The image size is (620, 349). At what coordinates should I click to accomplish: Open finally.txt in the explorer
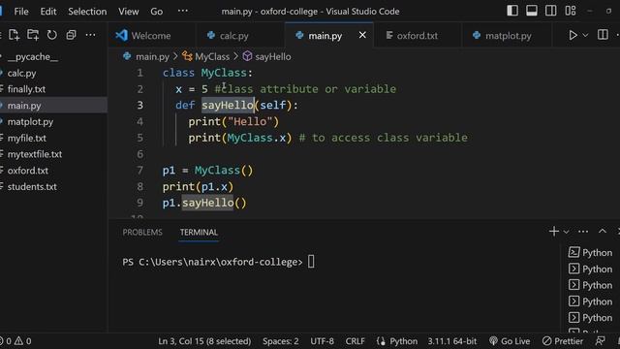coord(53,89)
